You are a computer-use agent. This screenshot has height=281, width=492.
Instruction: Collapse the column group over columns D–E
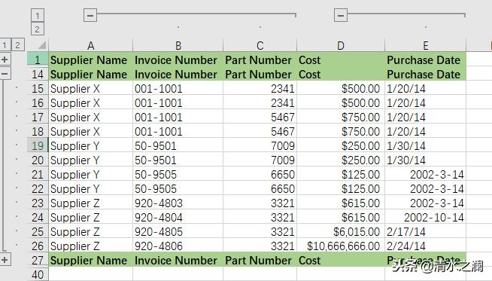point(341,15)
